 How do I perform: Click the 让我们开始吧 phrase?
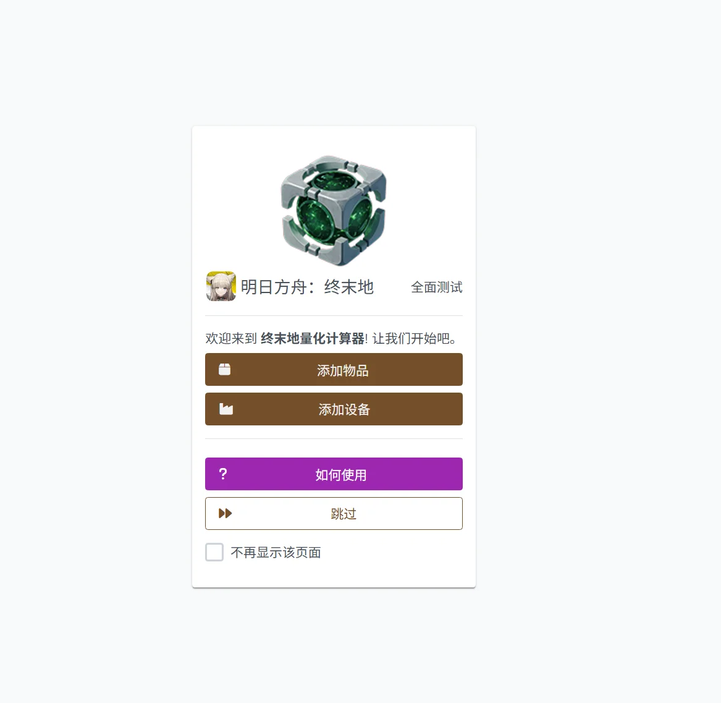pos(411,339)
